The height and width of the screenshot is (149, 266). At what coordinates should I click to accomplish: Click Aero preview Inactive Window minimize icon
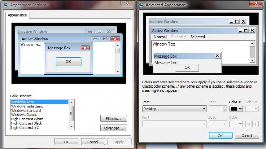pyautogui.click(x=90, y=31)
